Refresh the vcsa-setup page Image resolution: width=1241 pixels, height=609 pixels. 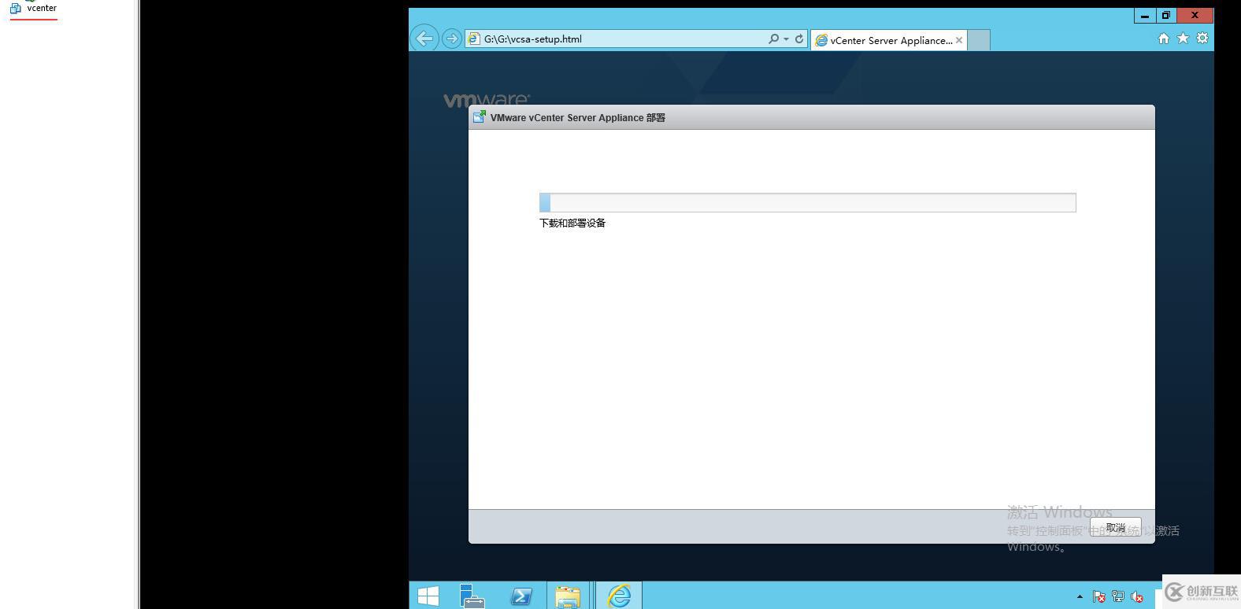click(798, 39)
